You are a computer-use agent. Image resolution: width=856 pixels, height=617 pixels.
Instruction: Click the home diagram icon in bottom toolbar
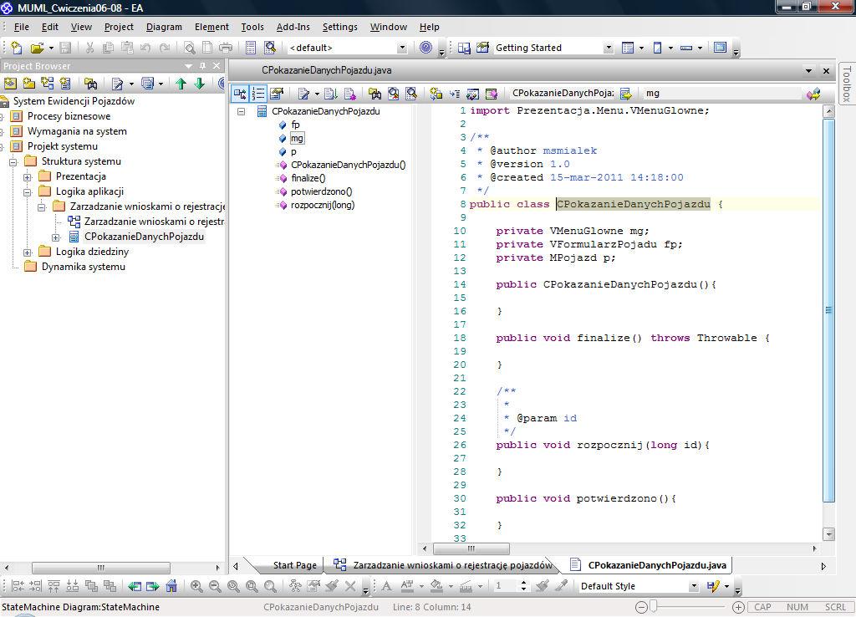pyautogui.click(x=171, y=586)
